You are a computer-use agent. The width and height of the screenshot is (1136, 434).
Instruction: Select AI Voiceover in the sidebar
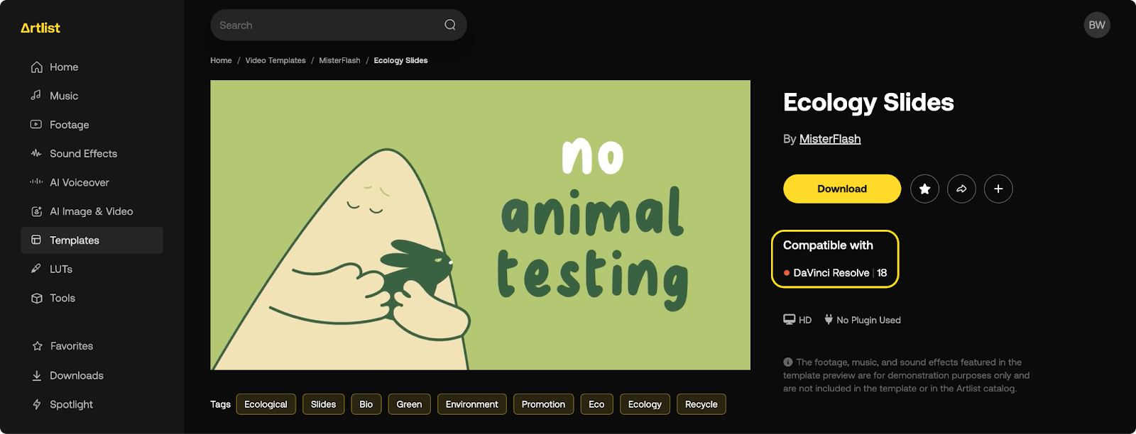(79, 182)
